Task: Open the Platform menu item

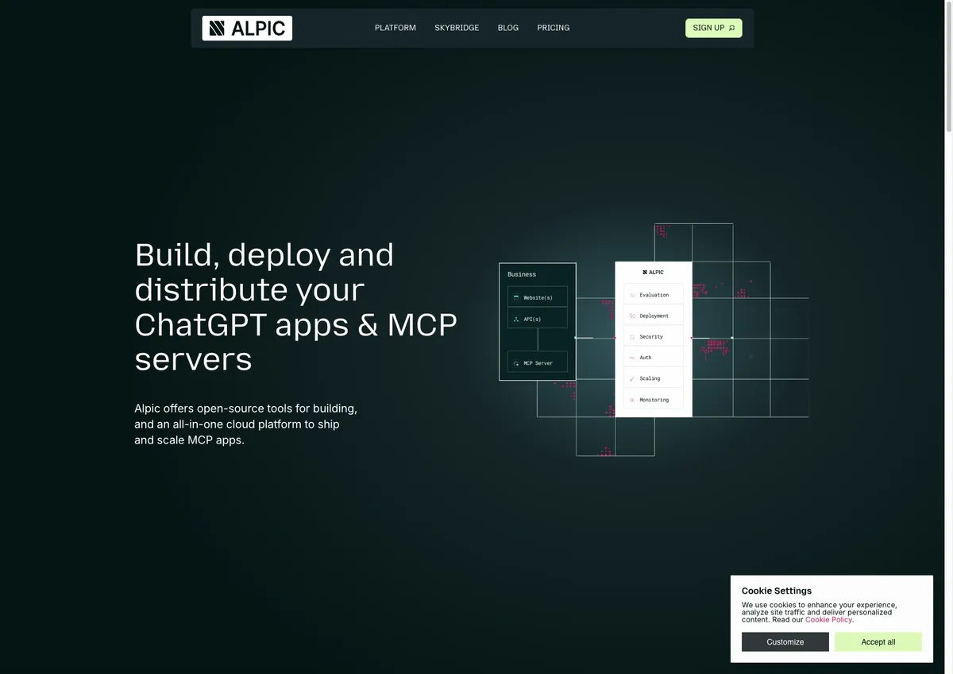Action: click(395, 28)
